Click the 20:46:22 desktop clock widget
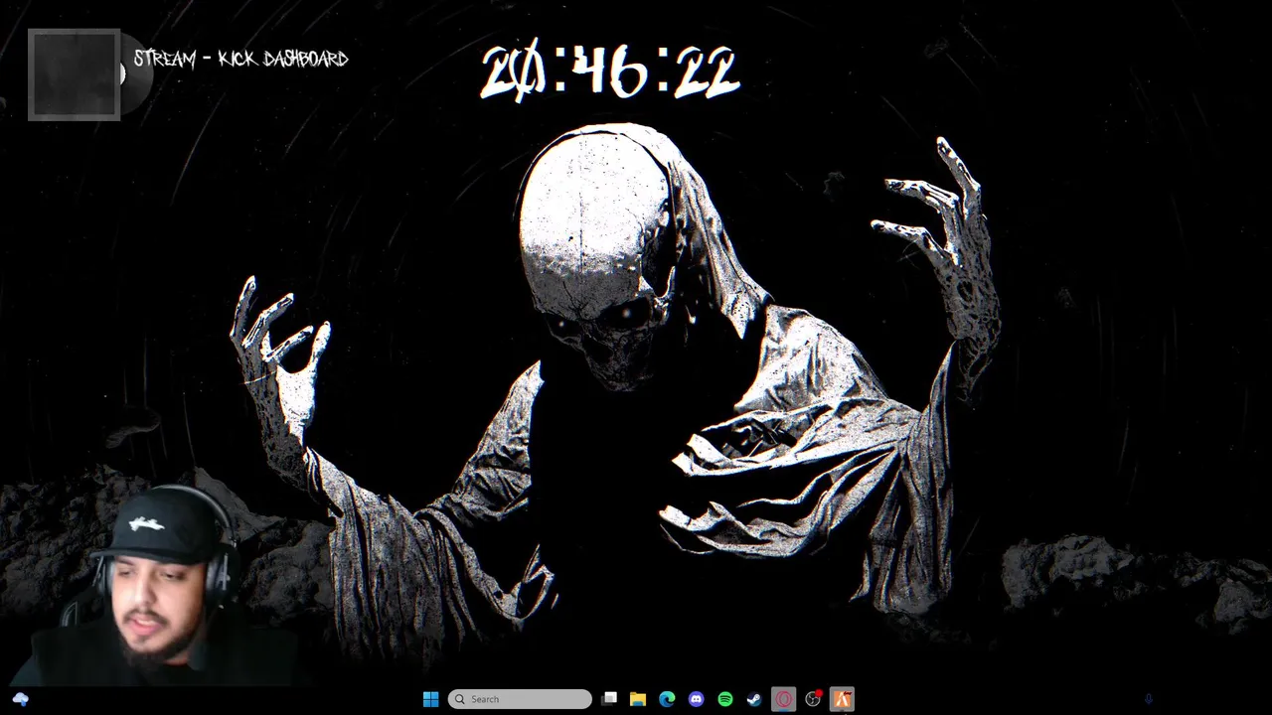Image resolution: width=1272 pixels, height=715 pixels. (610, 72)
